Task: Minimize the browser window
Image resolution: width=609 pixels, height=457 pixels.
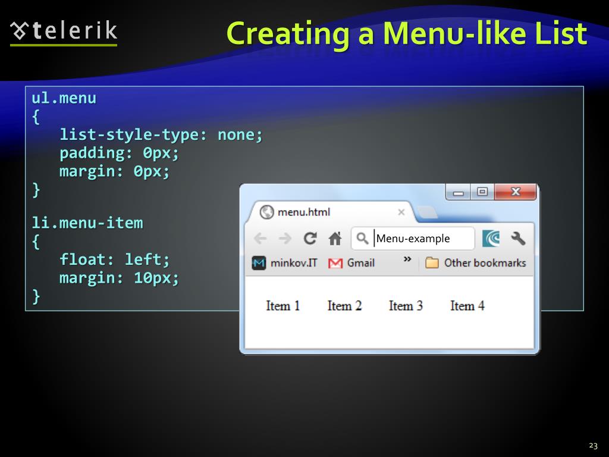Action: point(459,192)
